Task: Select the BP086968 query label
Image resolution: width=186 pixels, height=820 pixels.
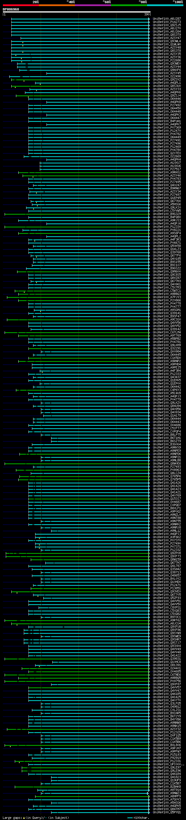Action: (x=11, y=9)
